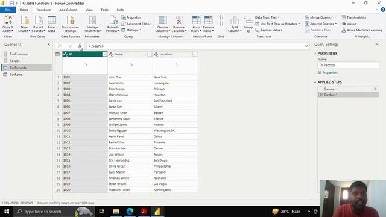Confirm the formula with the checkmark icon
Viewport: 386px width, 217px height.
70,46
